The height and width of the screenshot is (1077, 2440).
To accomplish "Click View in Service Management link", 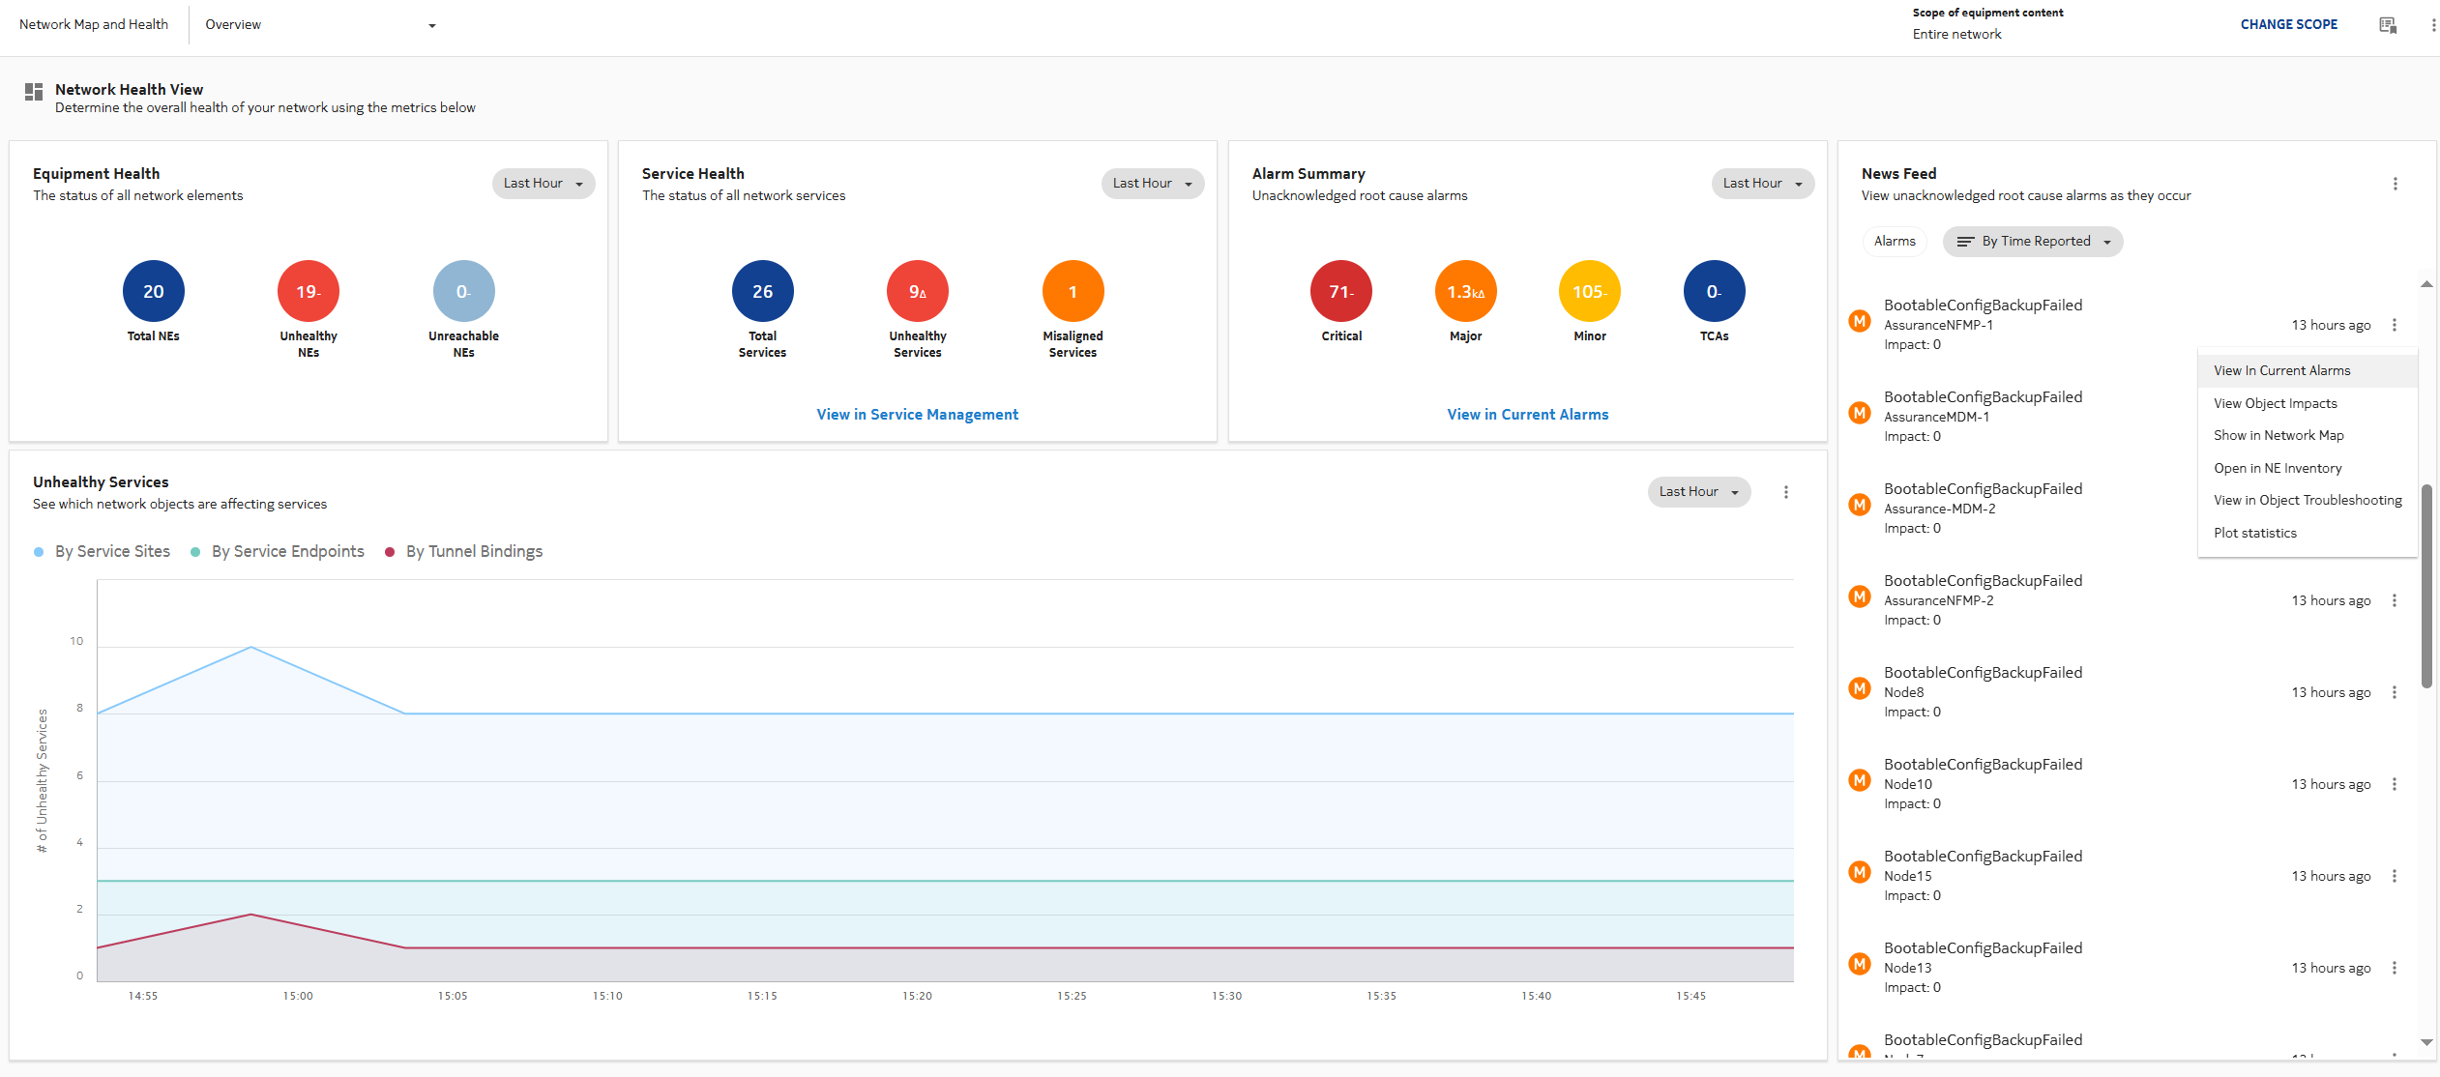I will pyautogui.click(x=917, y=415).
